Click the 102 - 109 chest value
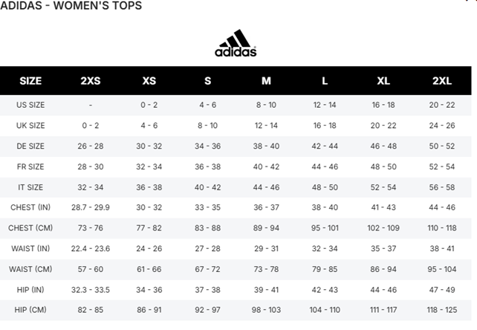The width and height of the screenshot is (477, 330). point(383,227)
